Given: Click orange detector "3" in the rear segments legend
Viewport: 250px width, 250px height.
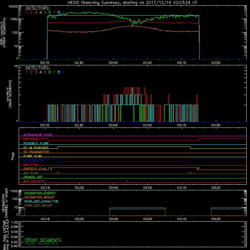Looking at the screenshot, I should pos(36,72).
